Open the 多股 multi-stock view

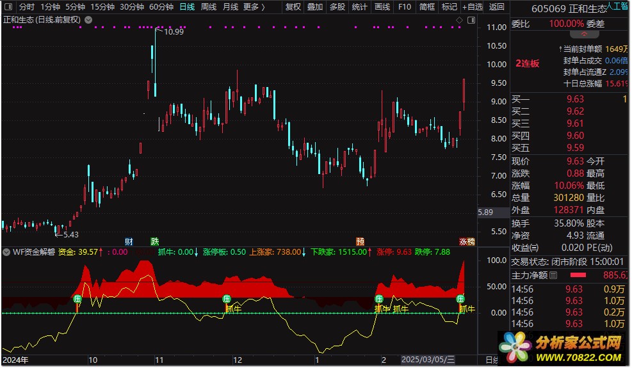click(x=337, y=7)
